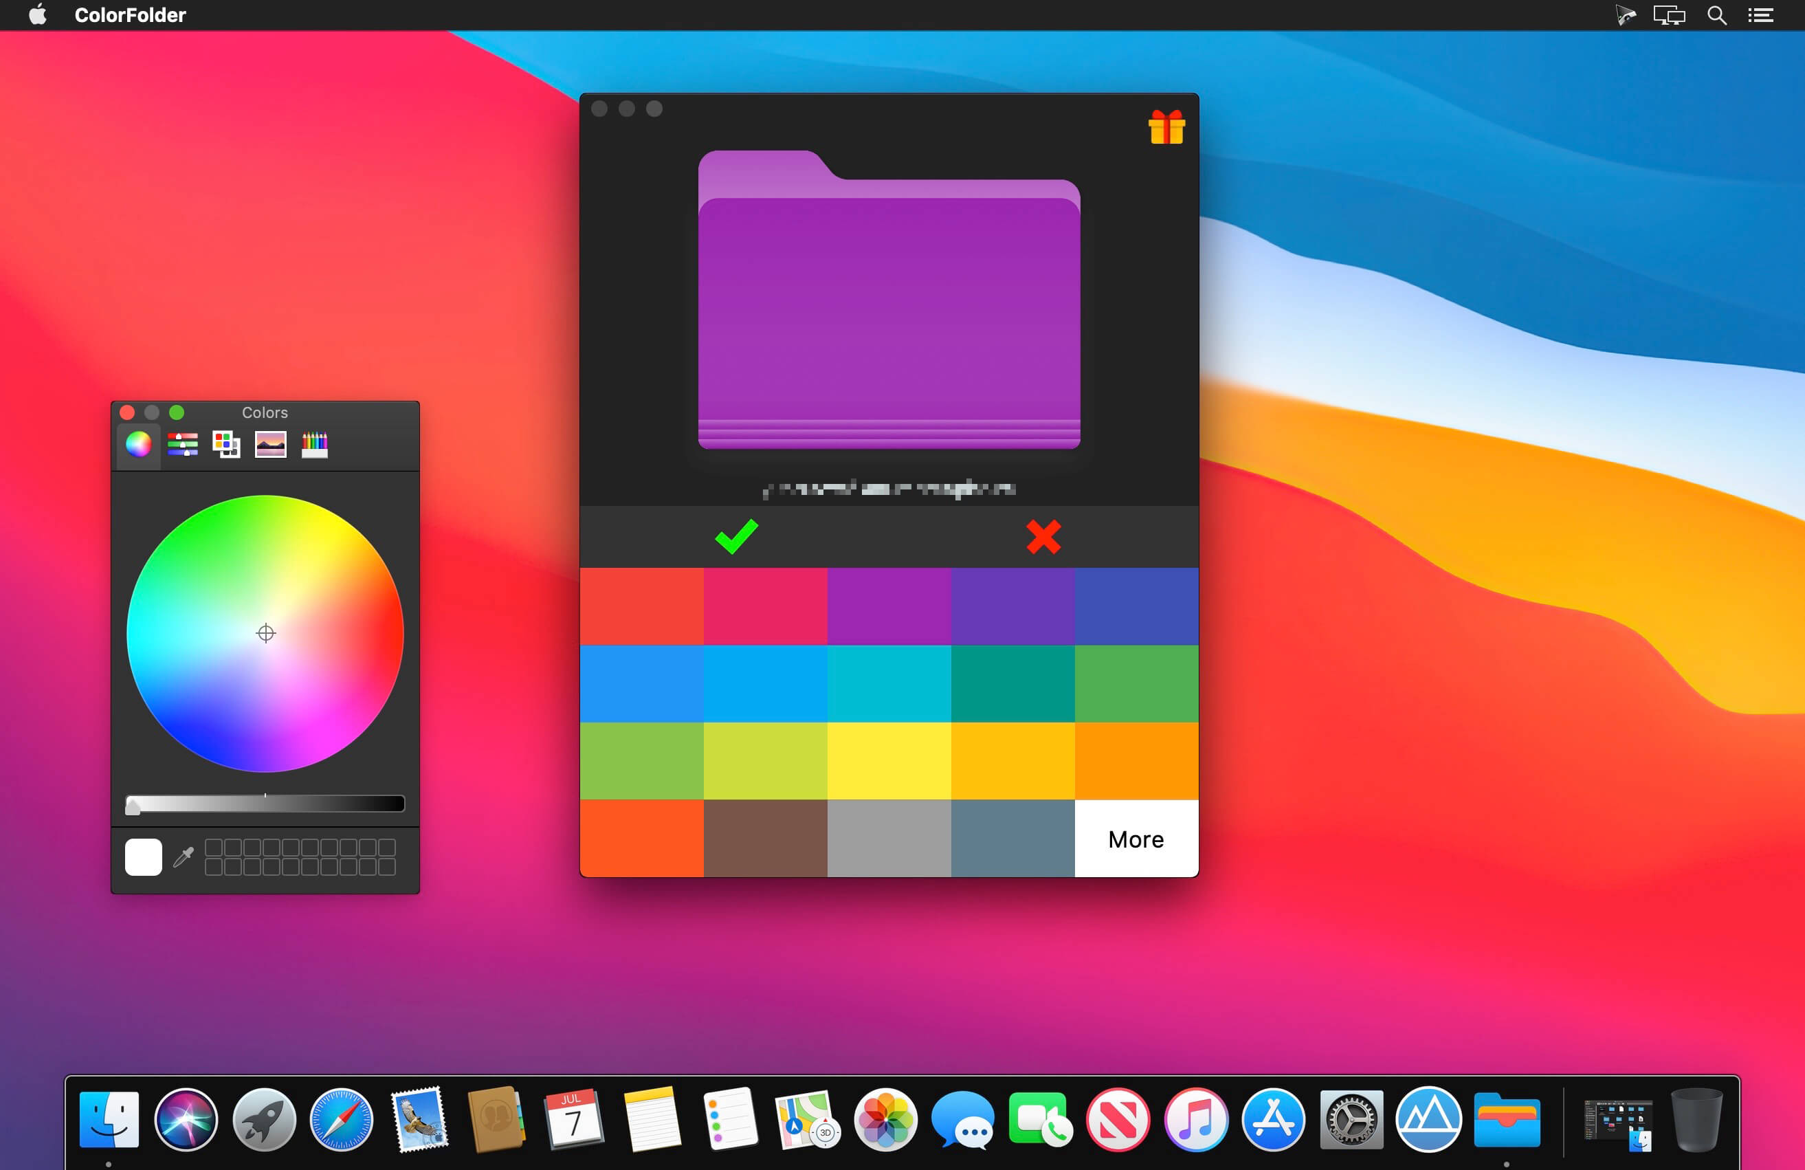Launch Siri from the Dock
This screenshot has width=1805, height=1170.
(x=186, y=1119)
